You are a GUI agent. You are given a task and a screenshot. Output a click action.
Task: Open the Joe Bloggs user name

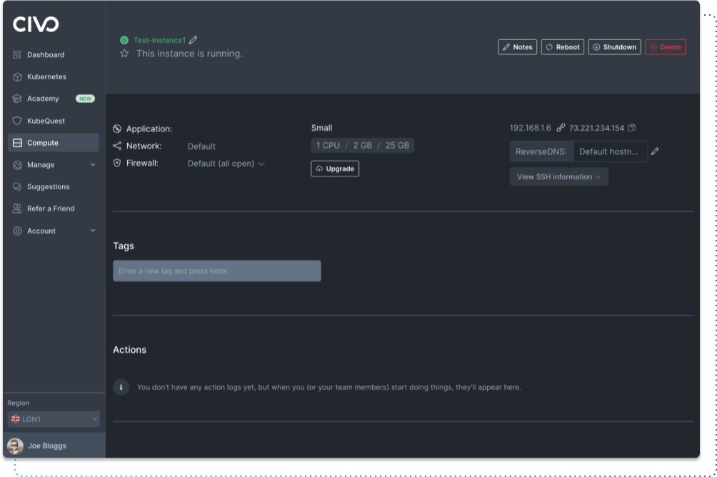[47, 446]
